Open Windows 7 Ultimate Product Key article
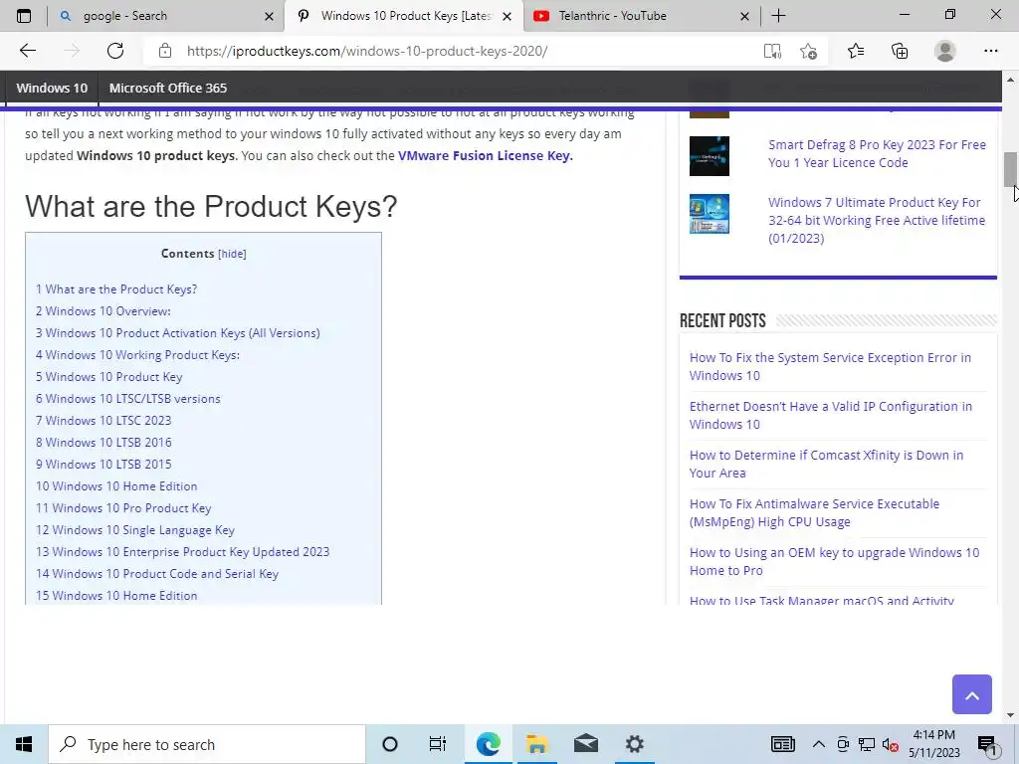The height and width of the screenshot is (764, 1019). (x=877, y=220)
